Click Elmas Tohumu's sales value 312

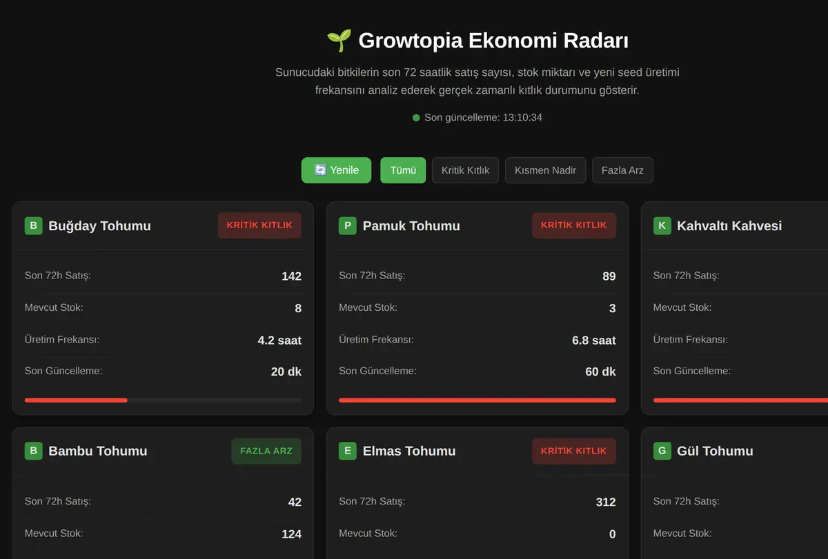[x=606, y=502]
